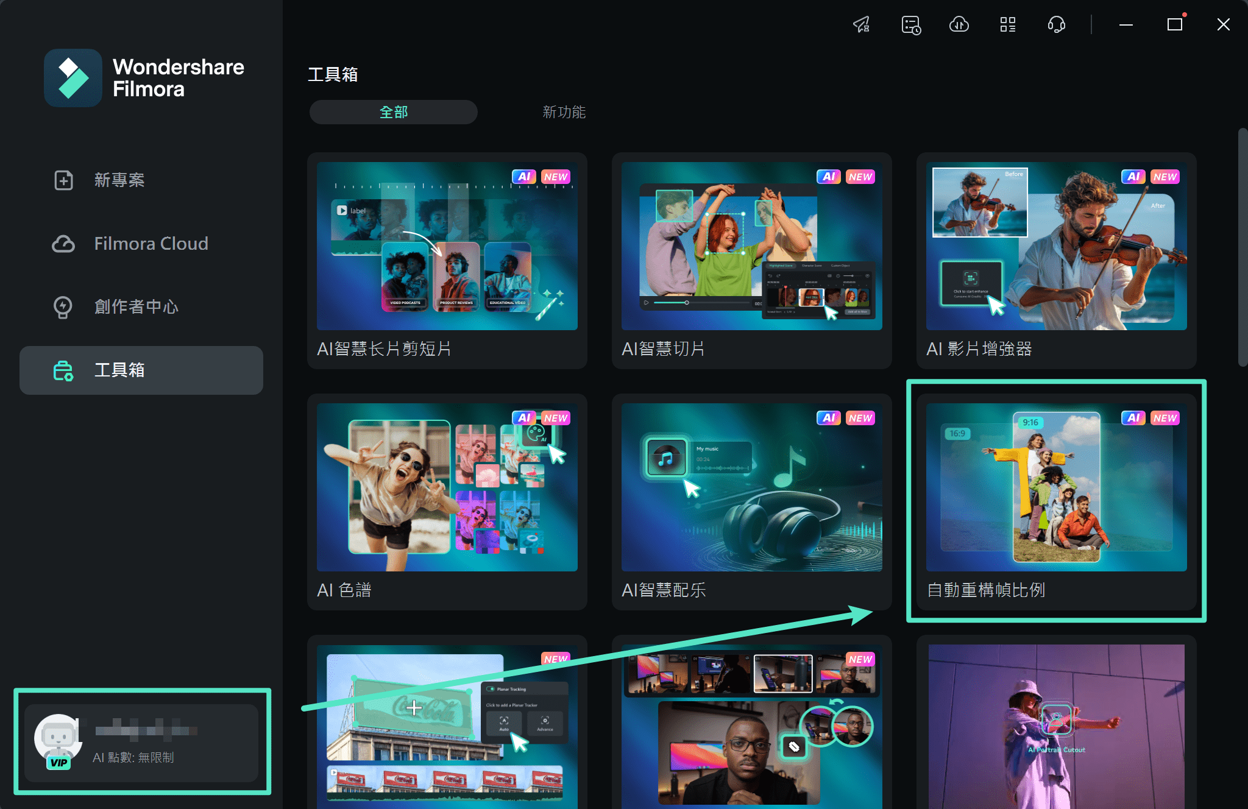
Task: Click the 新專案 plus document icon
Action: point(63,180)
